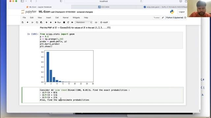The width and height of the screenshot is (211, 118).
Task: Save the notebook with the floppy icon
Action: 23,22
